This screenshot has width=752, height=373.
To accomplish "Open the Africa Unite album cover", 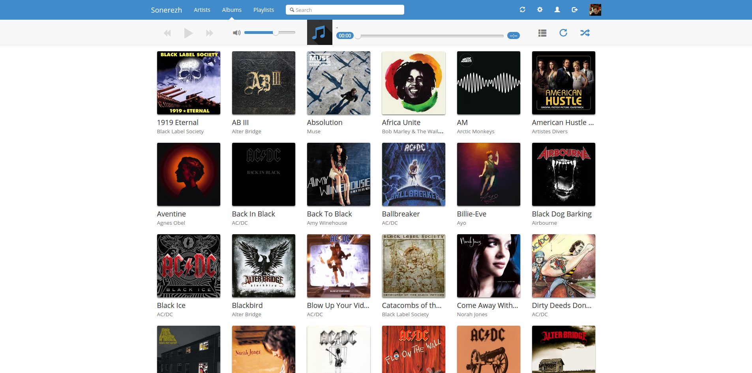I will point(414,83).
